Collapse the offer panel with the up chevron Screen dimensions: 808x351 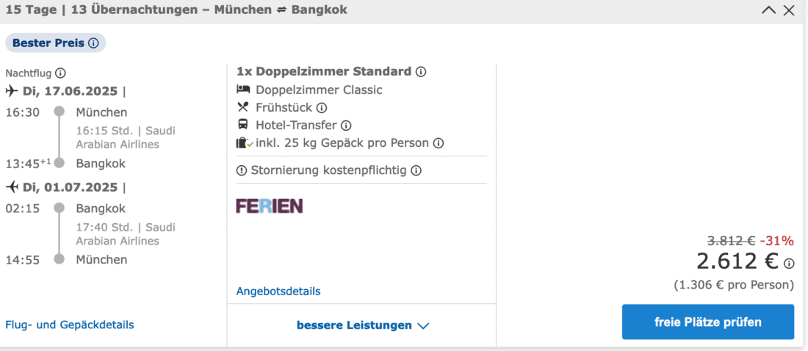pos(768,10)
